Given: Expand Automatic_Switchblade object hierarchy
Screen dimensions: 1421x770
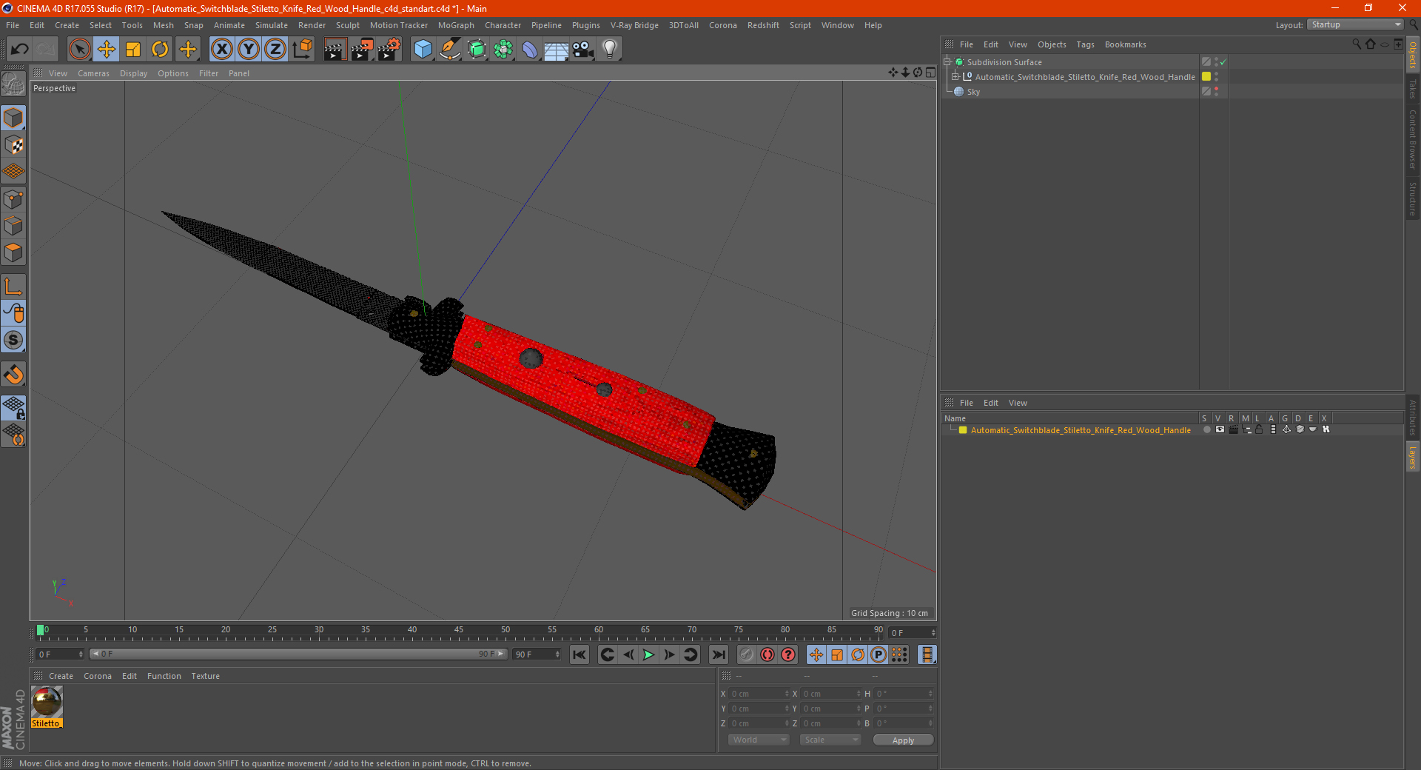Looking at the screenshot, I should pos(955,77).
